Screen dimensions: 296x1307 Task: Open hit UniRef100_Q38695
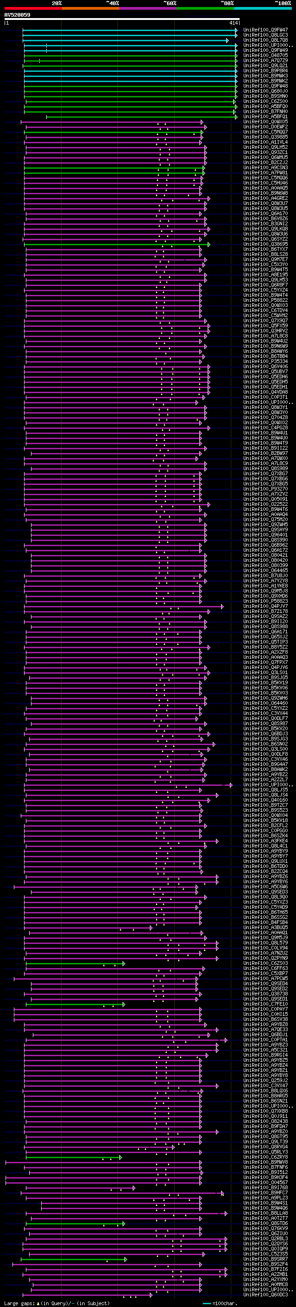point(265,244)
